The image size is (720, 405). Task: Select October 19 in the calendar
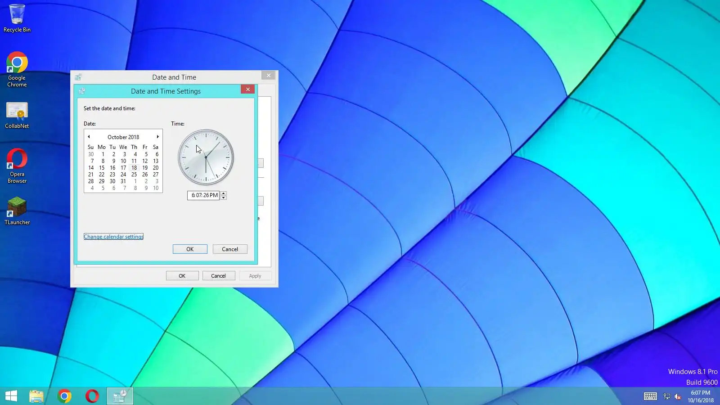(145, 168)
